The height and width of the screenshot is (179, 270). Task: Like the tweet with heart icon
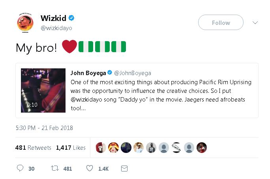point(90,168)
